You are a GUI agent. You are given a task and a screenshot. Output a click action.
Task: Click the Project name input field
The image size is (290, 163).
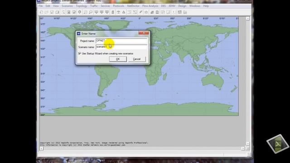121,41
